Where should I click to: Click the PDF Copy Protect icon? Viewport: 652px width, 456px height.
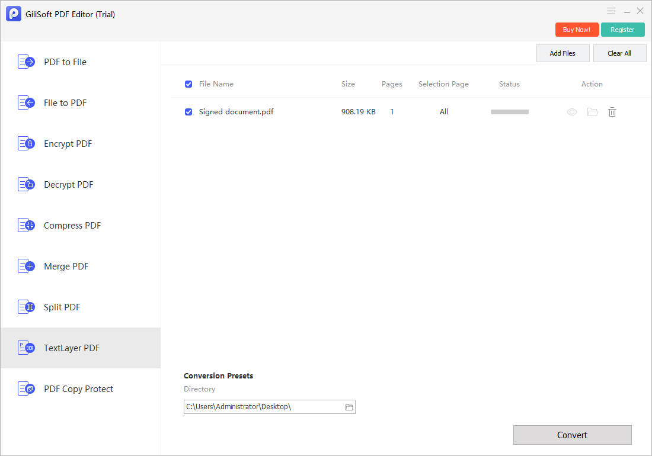pos(26,388)
